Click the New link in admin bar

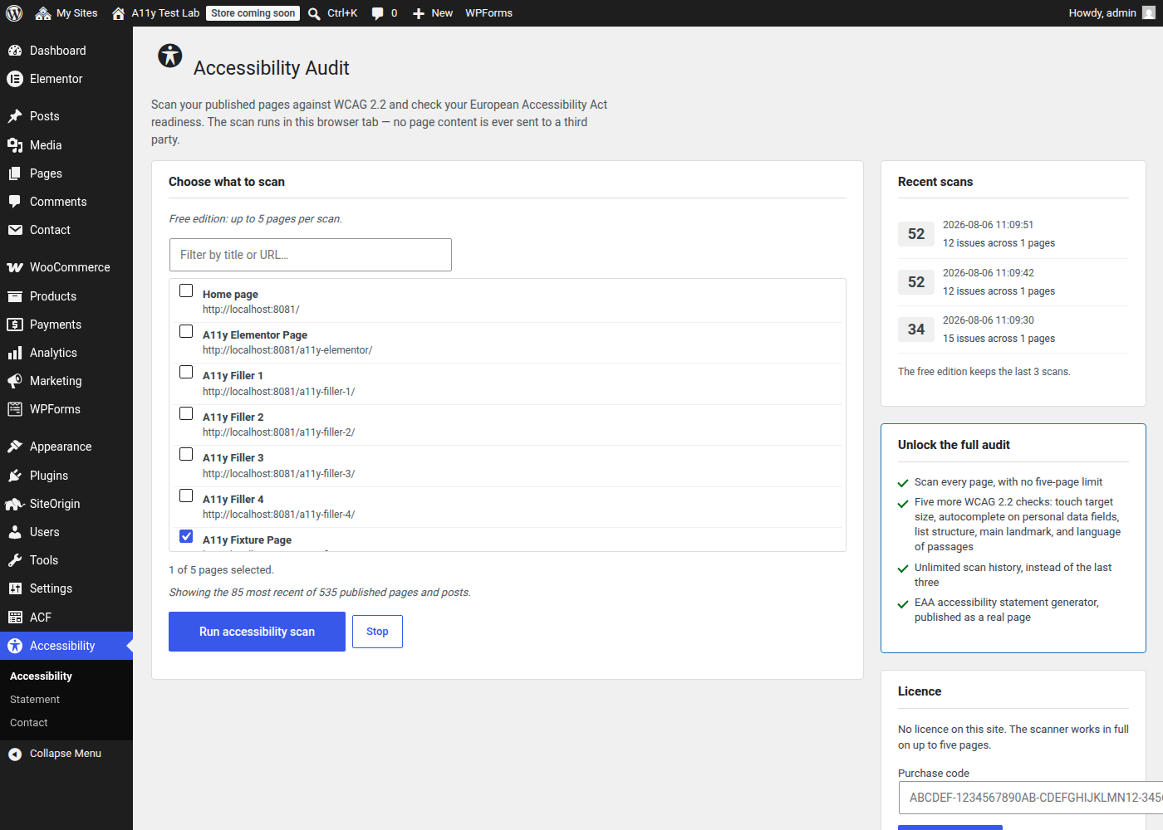pyautogui.click(x=442, y=13)
